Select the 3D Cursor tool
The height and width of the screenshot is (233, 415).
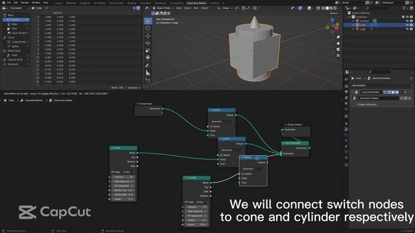[148, 28]
